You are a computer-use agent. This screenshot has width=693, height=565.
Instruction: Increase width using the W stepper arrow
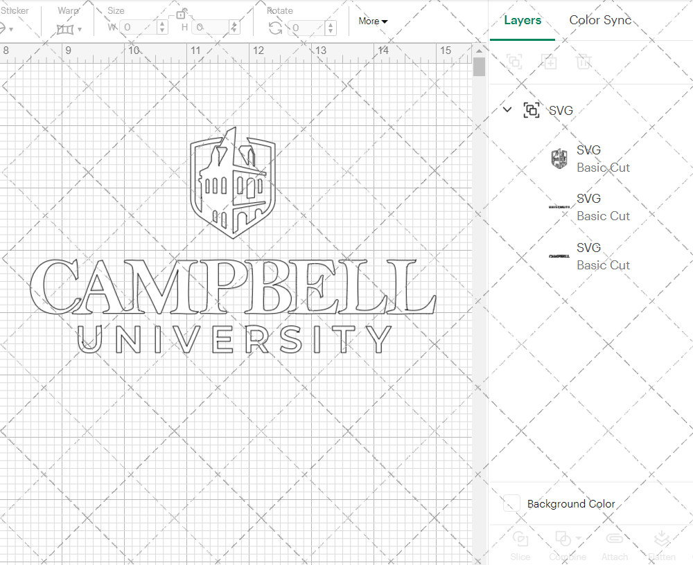(x=161, y=24)
